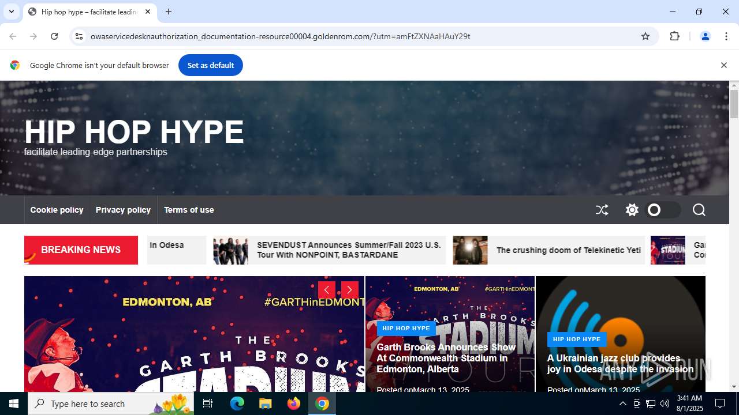
Task: Open the SEVENDUST Summer/Fall 2023 tour headline
Action: [x=349, y=250]
